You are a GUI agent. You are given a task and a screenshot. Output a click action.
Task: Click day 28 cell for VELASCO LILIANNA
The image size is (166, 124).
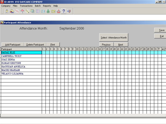point(145,74)
